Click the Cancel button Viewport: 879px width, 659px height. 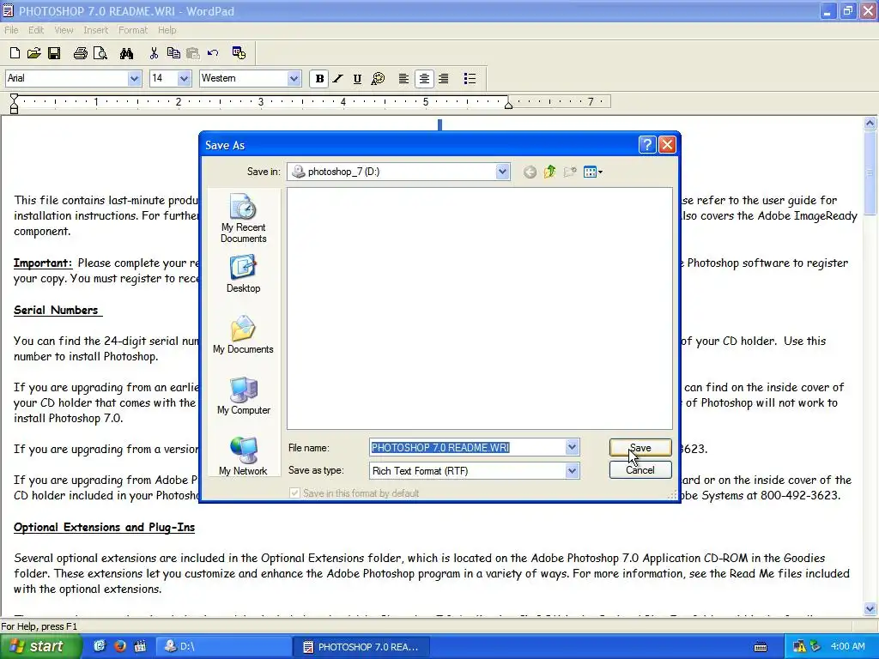640,470
